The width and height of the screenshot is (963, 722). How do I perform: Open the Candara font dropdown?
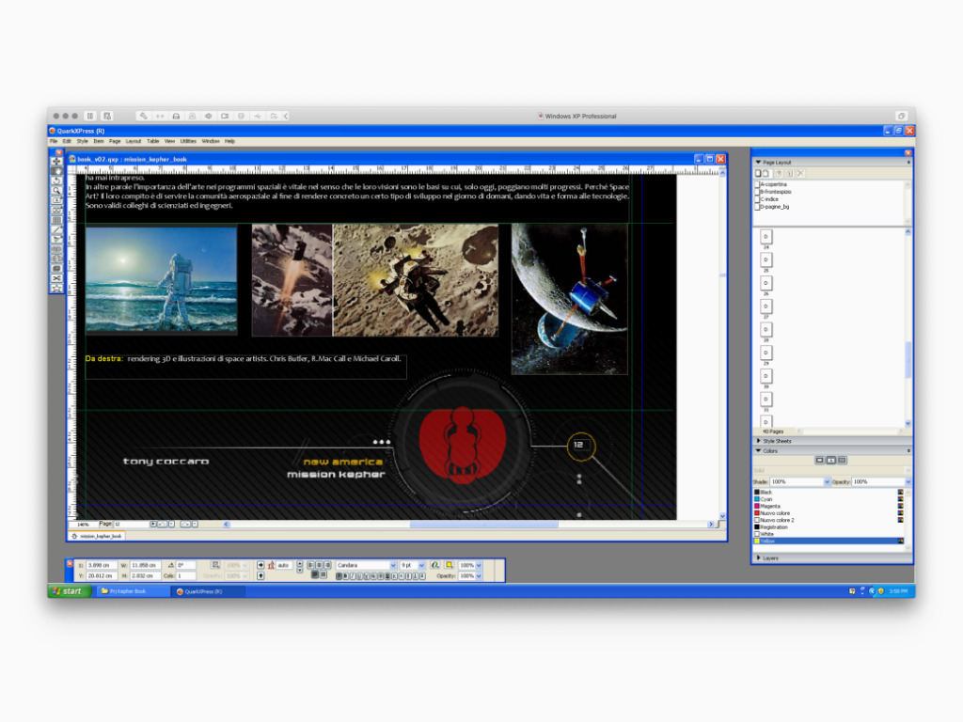[393, 565]
